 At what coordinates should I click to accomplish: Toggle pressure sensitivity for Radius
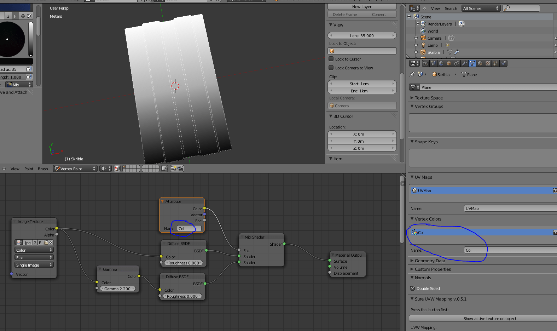(29, 69)
